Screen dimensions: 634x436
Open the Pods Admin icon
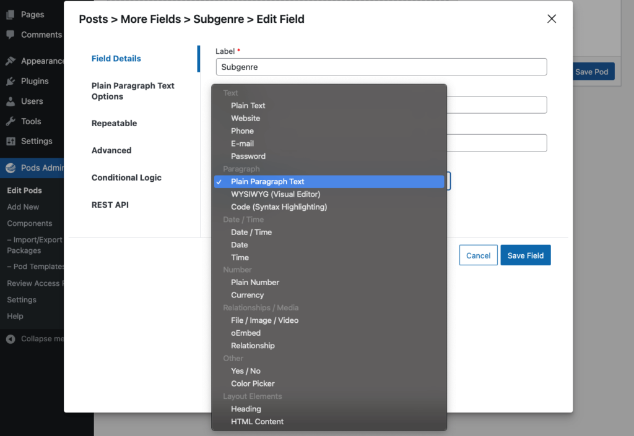(9, 168)
